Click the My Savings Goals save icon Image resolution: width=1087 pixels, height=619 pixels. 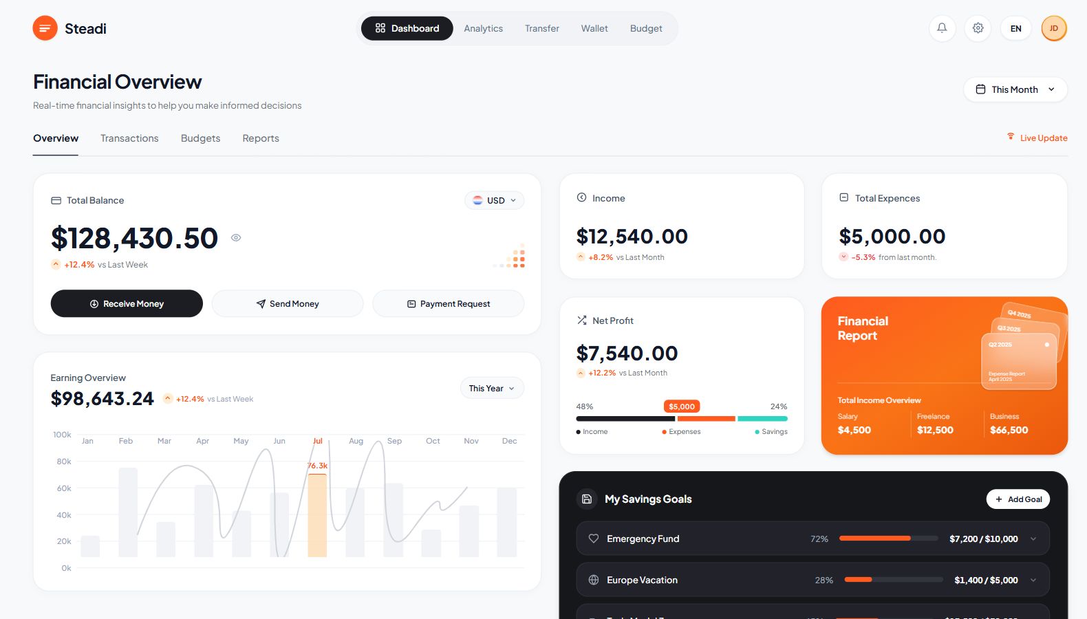tap(587, 499)
